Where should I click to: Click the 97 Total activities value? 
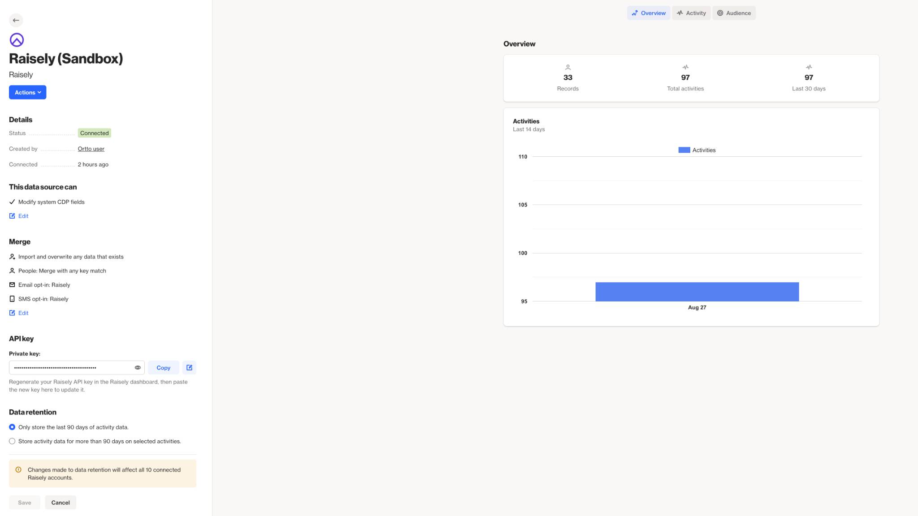[x=685, y=77]
